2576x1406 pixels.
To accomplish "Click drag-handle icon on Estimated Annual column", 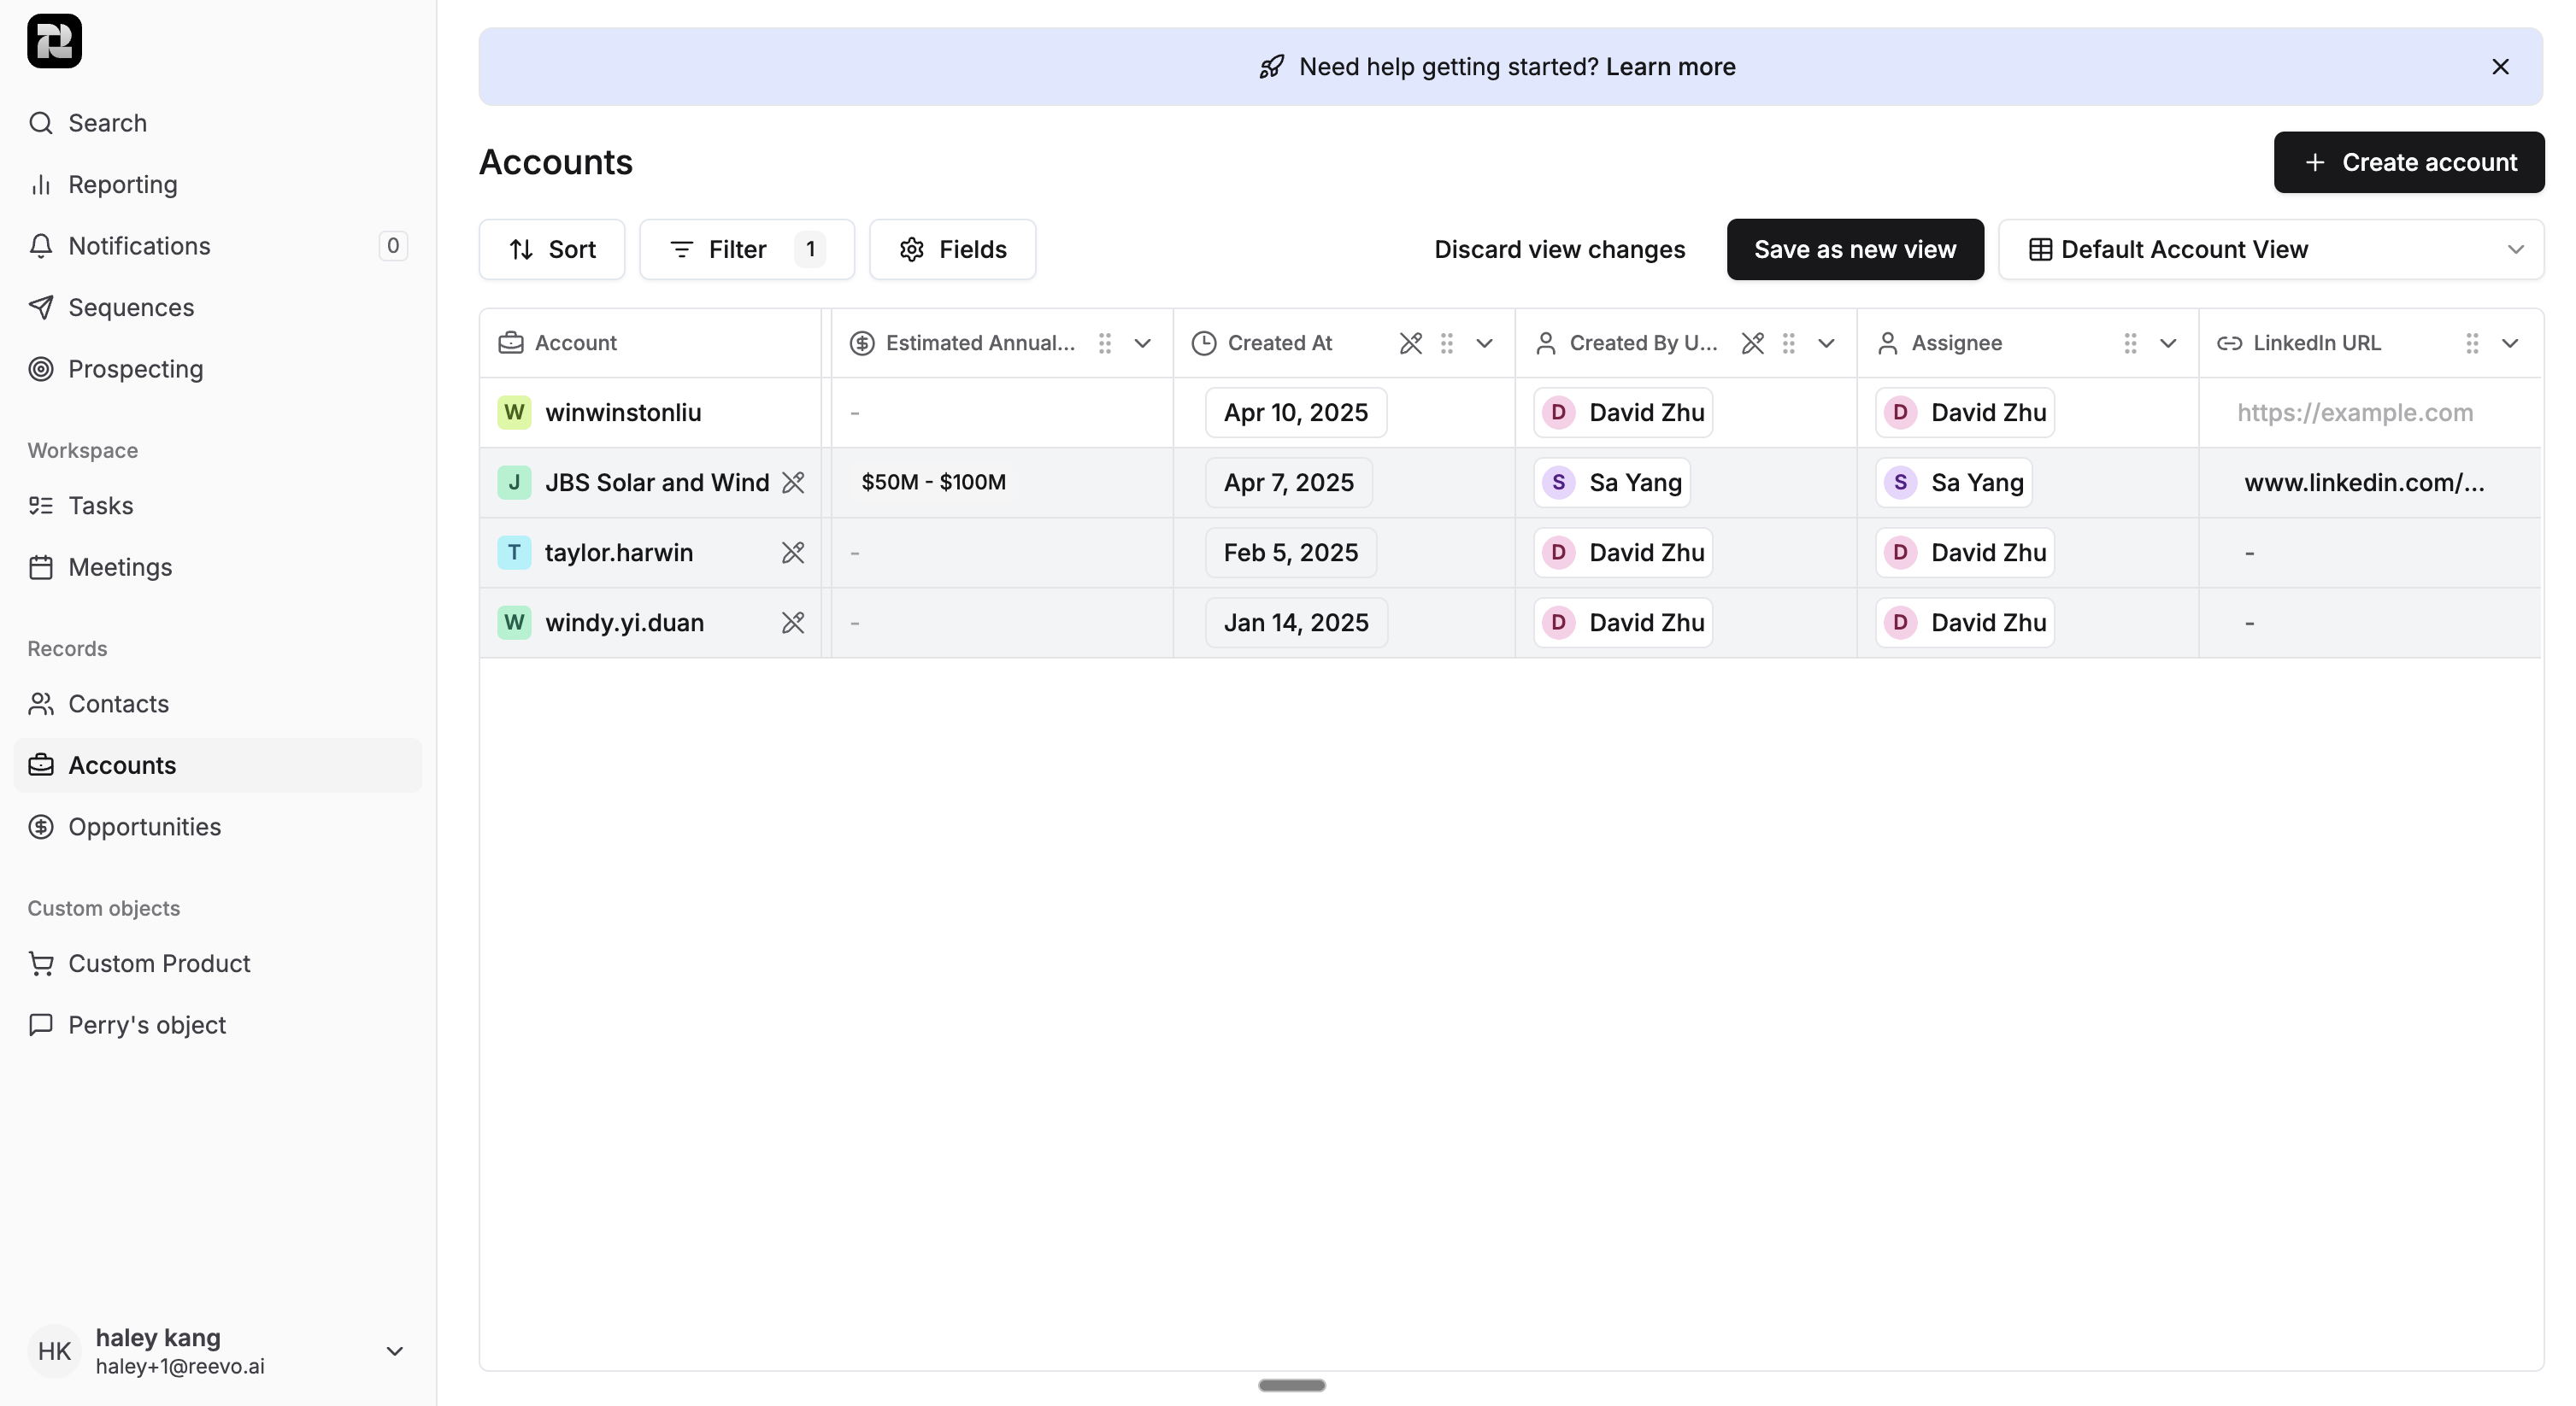I will pyautogui.click(x=1105, y=343).
